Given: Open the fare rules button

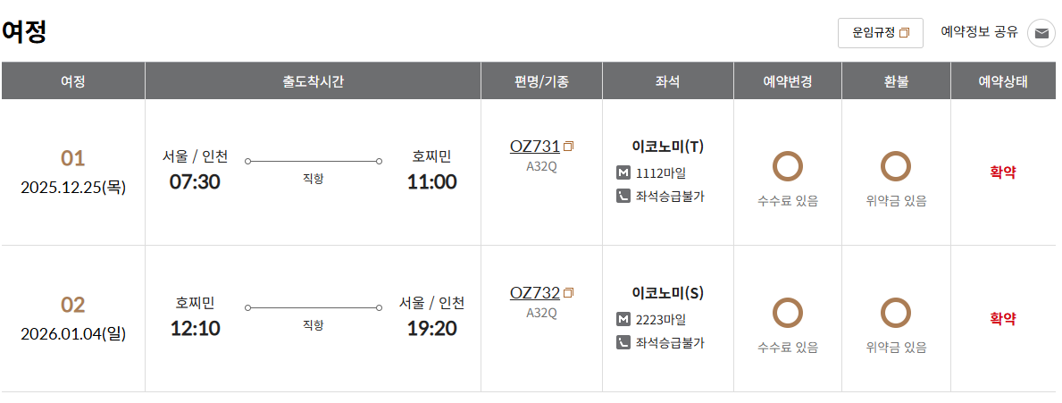Looking at the screenshot, I should (x=880, y=33).
